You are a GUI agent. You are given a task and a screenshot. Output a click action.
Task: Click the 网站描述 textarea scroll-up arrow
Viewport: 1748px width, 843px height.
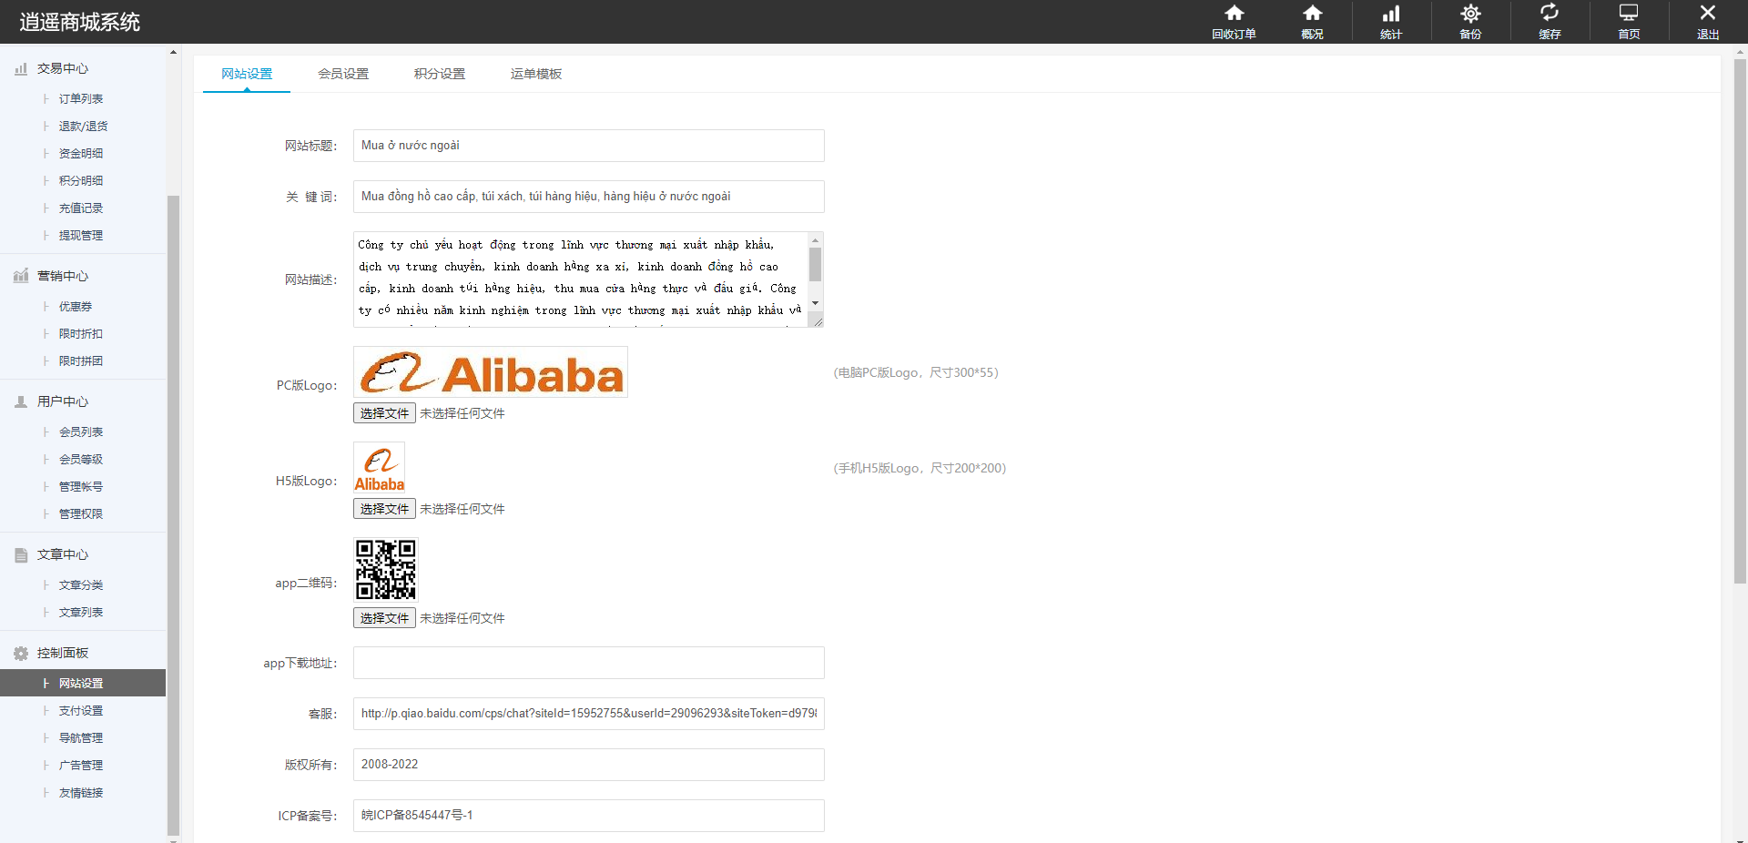coord(815,240)
